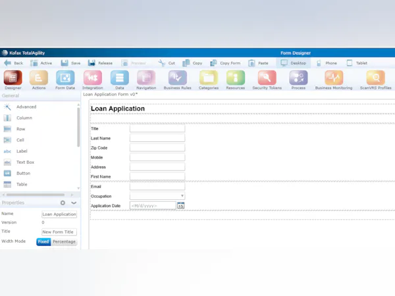Open the ScanVRS Profiles icon
This screenshot has height=296, width=395.
376,78
